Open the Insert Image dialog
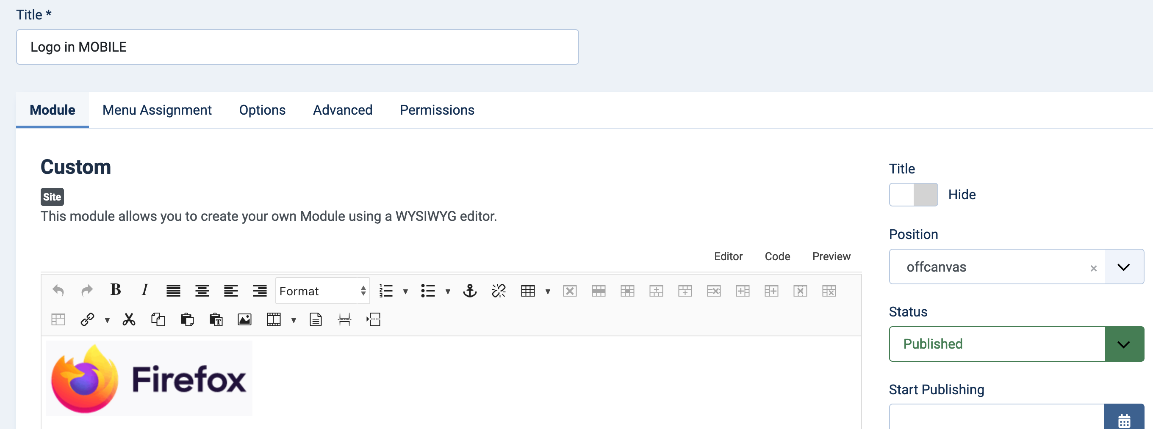The width and height of the screenshot is (1153, 429). pyautogui.click(x=244, y=319)
